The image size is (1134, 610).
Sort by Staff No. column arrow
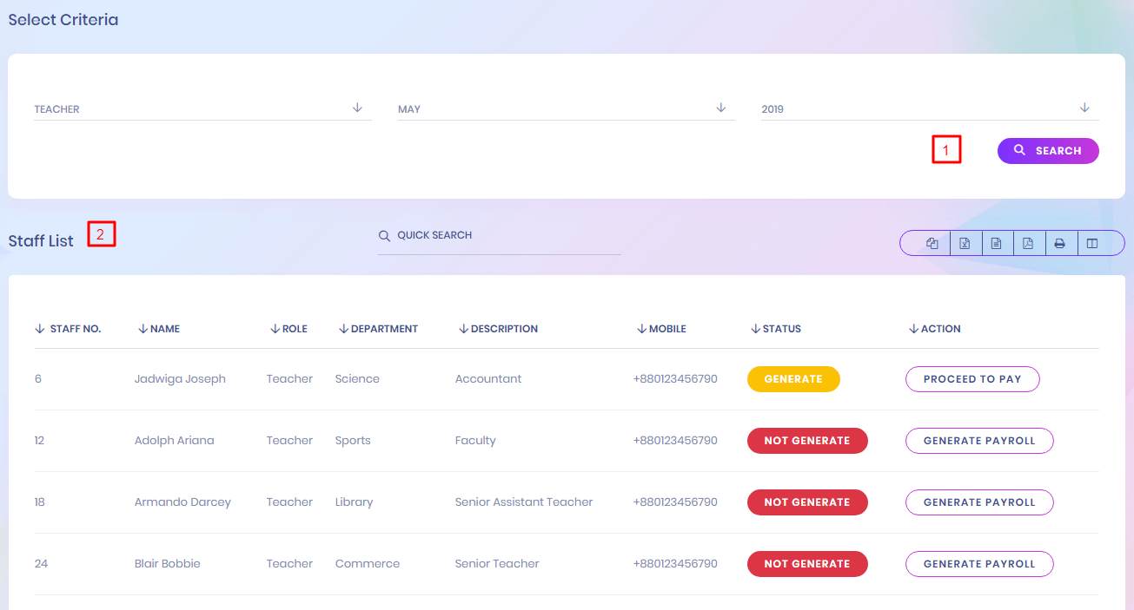coord(40,329)
